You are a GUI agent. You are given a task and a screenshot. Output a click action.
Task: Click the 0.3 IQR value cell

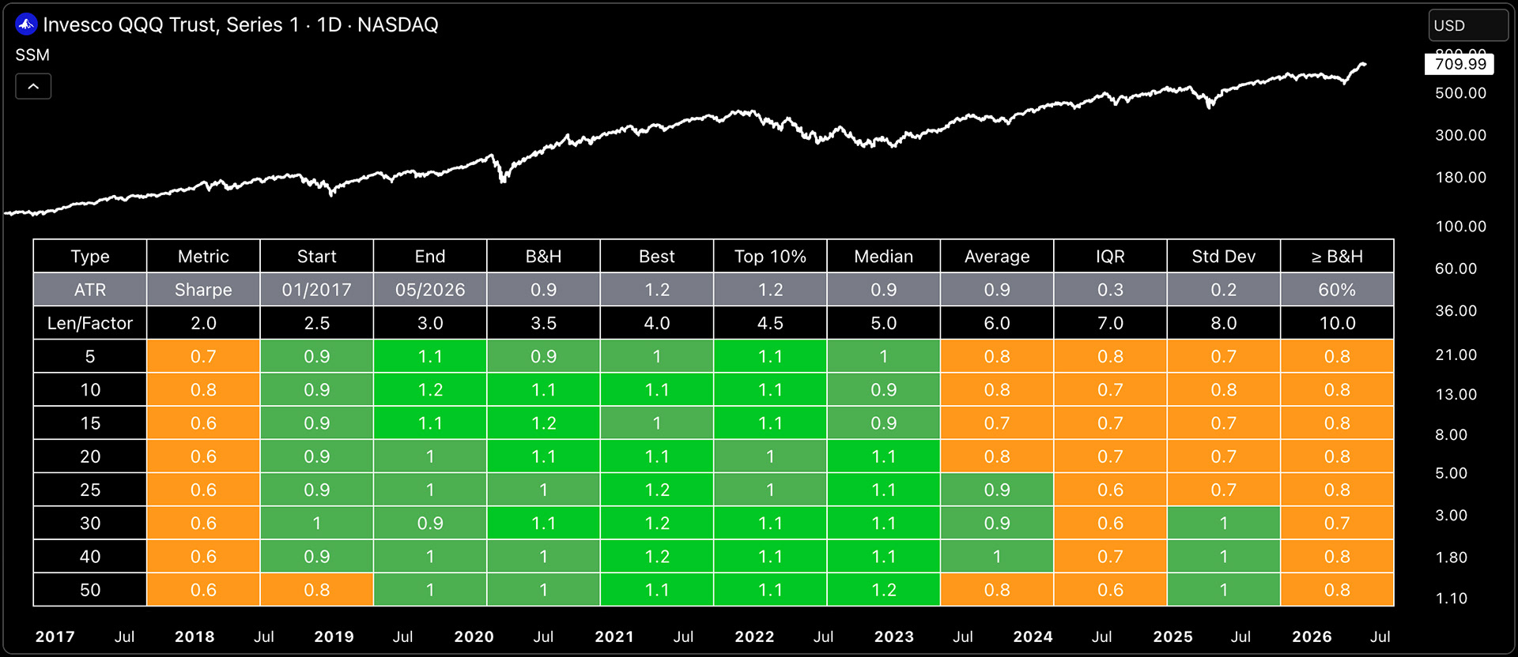click(x=1110, y=290)
